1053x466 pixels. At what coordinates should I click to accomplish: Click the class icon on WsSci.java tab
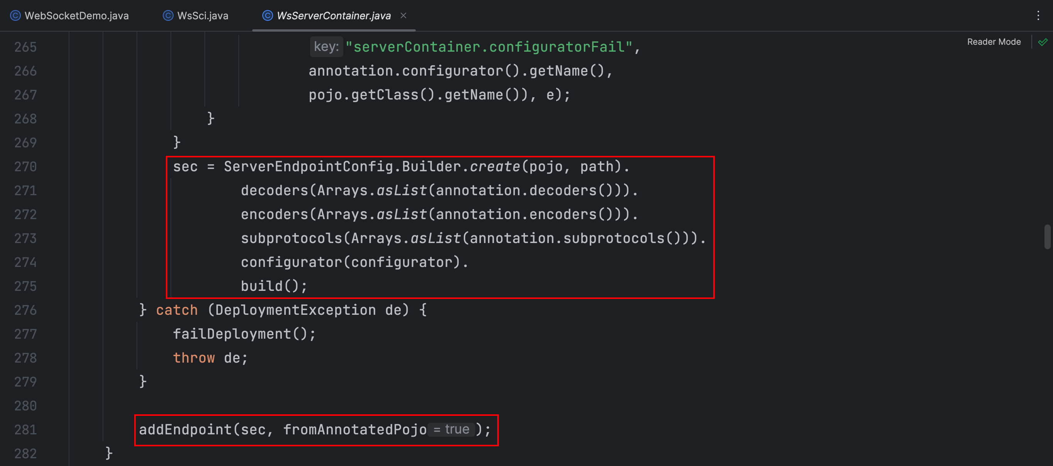click(x=168, y=15)
